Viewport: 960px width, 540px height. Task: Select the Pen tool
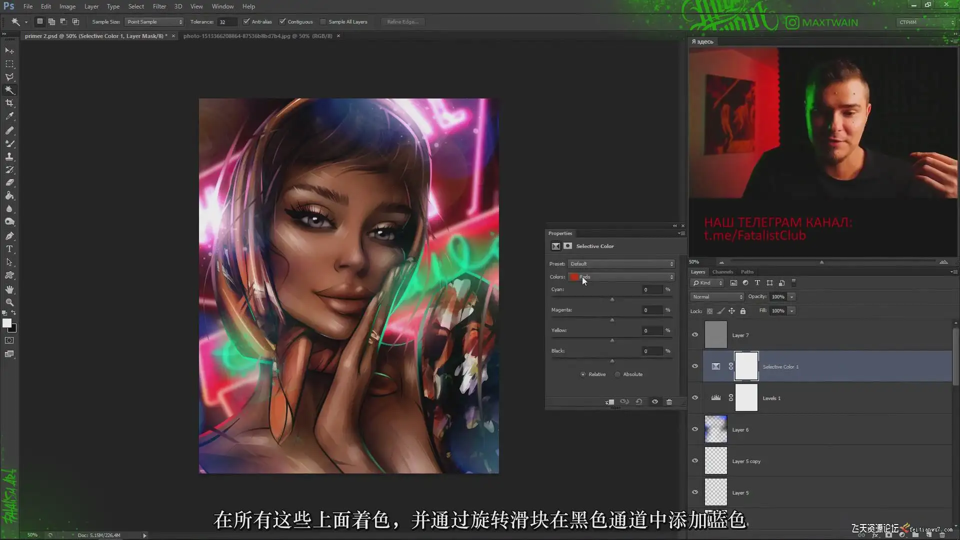9,235
